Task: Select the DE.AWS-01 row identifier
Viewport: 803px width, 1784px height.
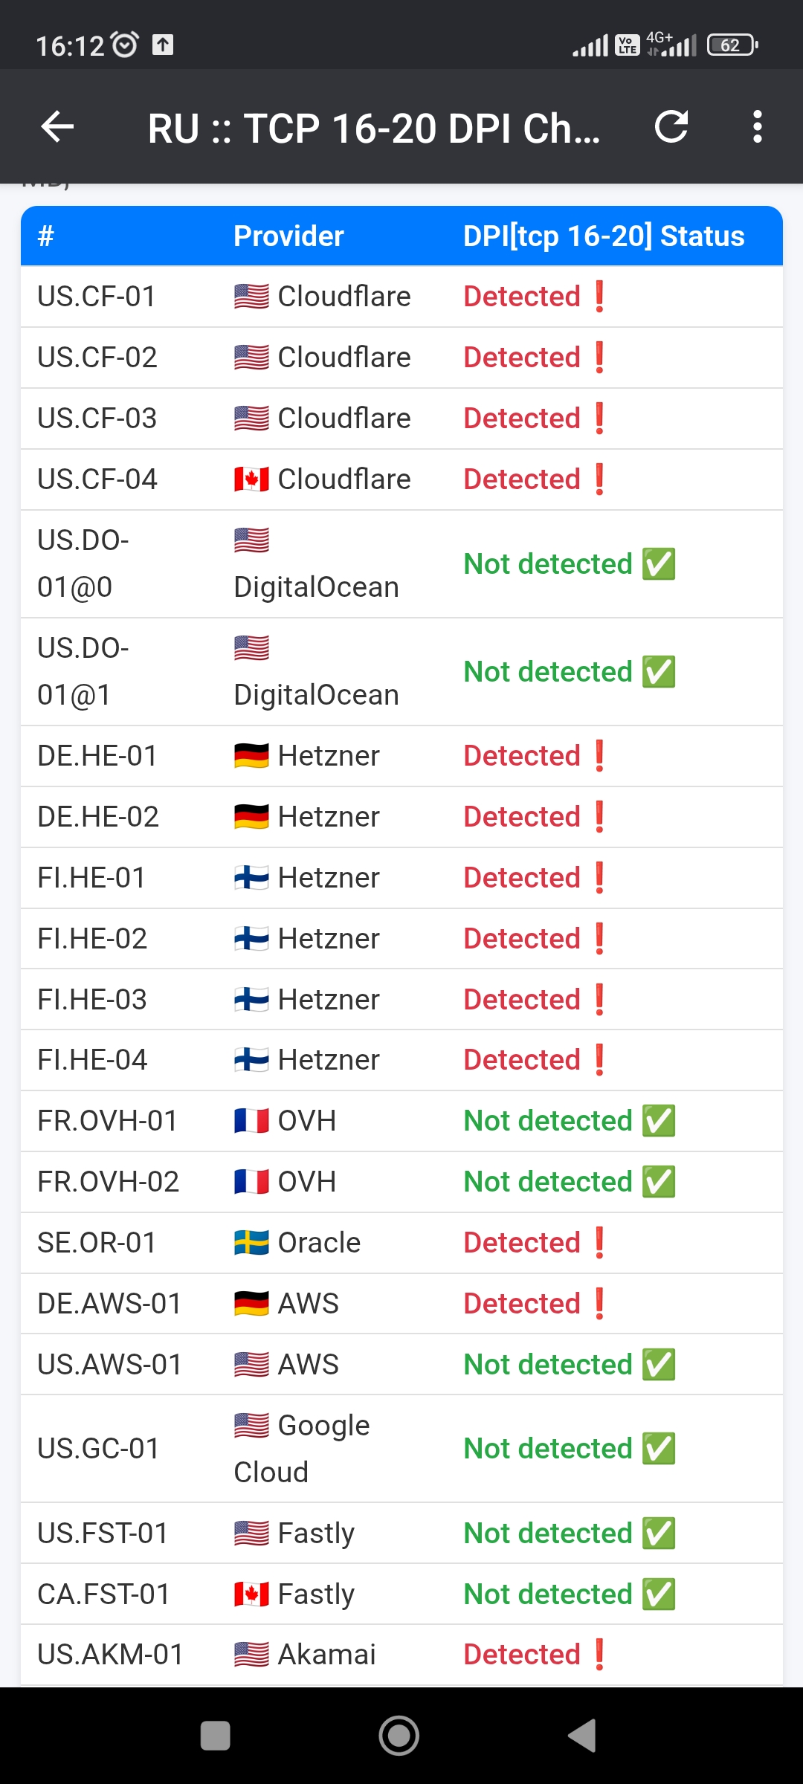Action: tap(109, 1304)
